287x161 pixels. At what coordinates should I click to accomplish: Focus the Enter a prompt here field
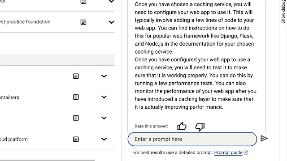click(192, 139)
